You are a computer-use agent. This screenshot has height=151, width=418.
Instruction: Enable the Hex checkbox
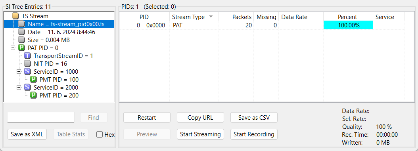[100, 134]
